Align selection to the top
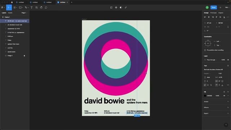Image resolution: width=231 pixels, height=130 pixels. (x=217, y=17)
